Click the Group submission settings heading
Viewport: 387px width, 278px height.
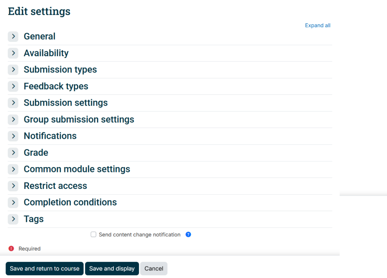(79, 120)
